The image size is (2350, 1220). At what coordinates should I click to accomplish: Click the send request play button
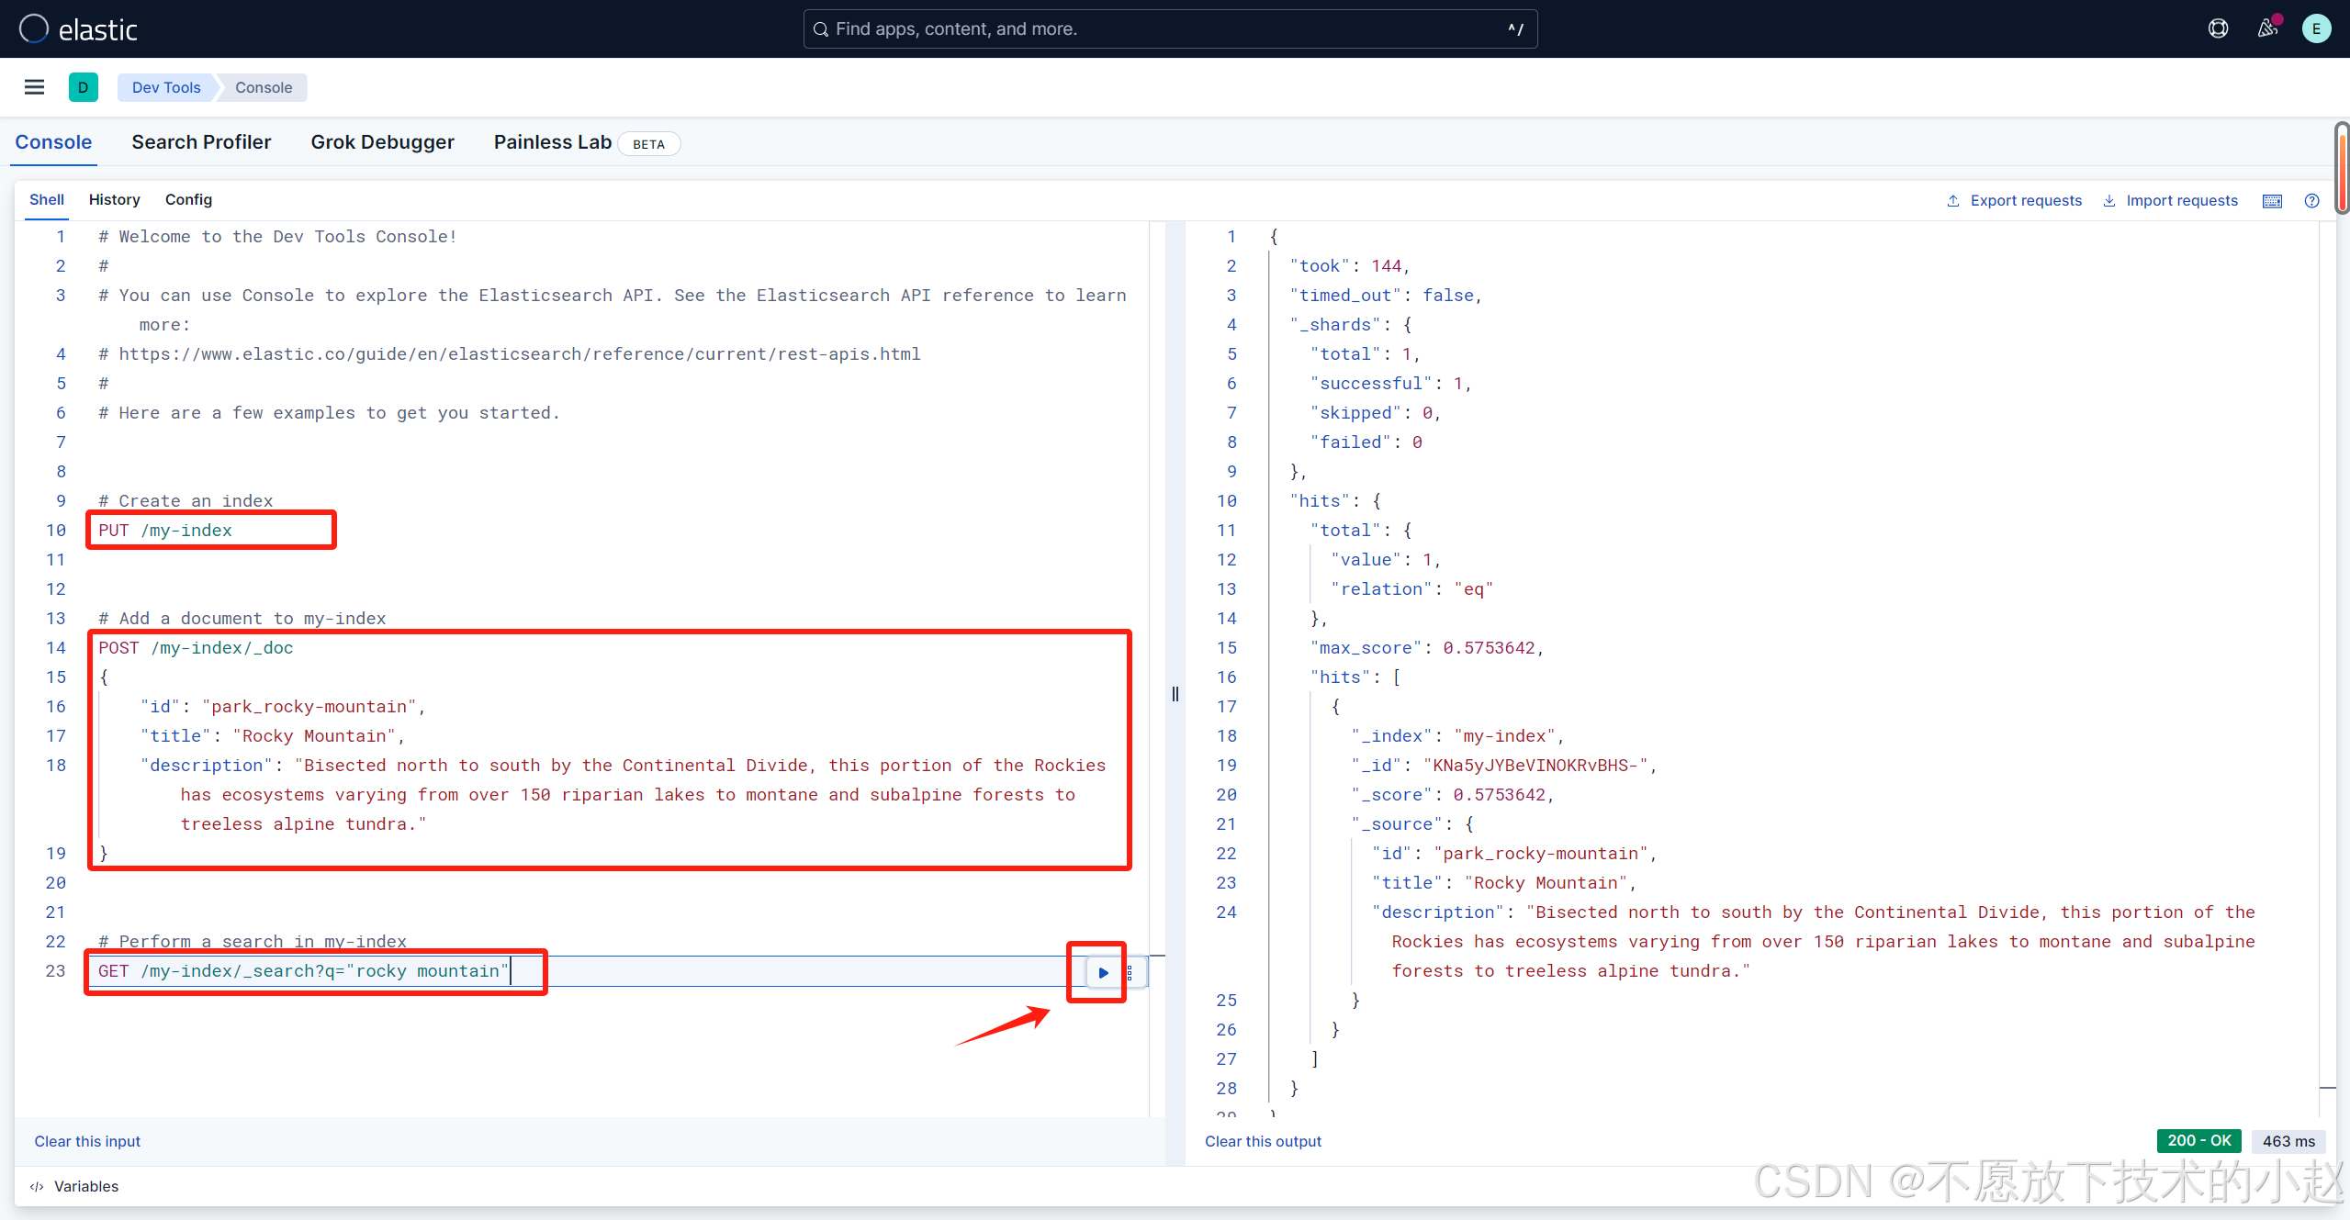tap(1103, 972)
